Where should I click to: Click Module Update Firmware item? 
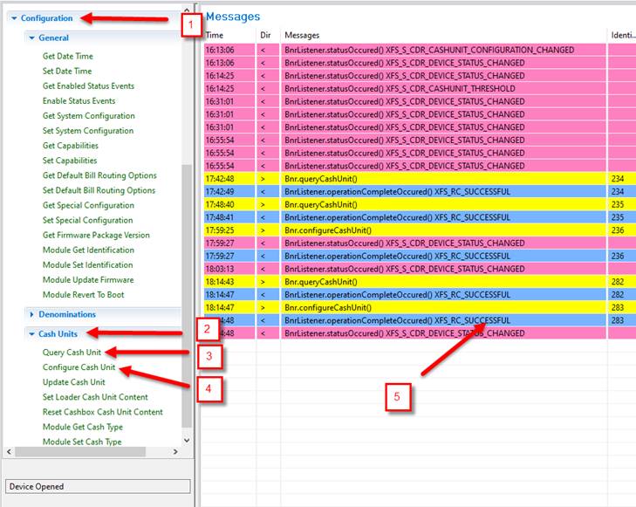coord(88,280)
